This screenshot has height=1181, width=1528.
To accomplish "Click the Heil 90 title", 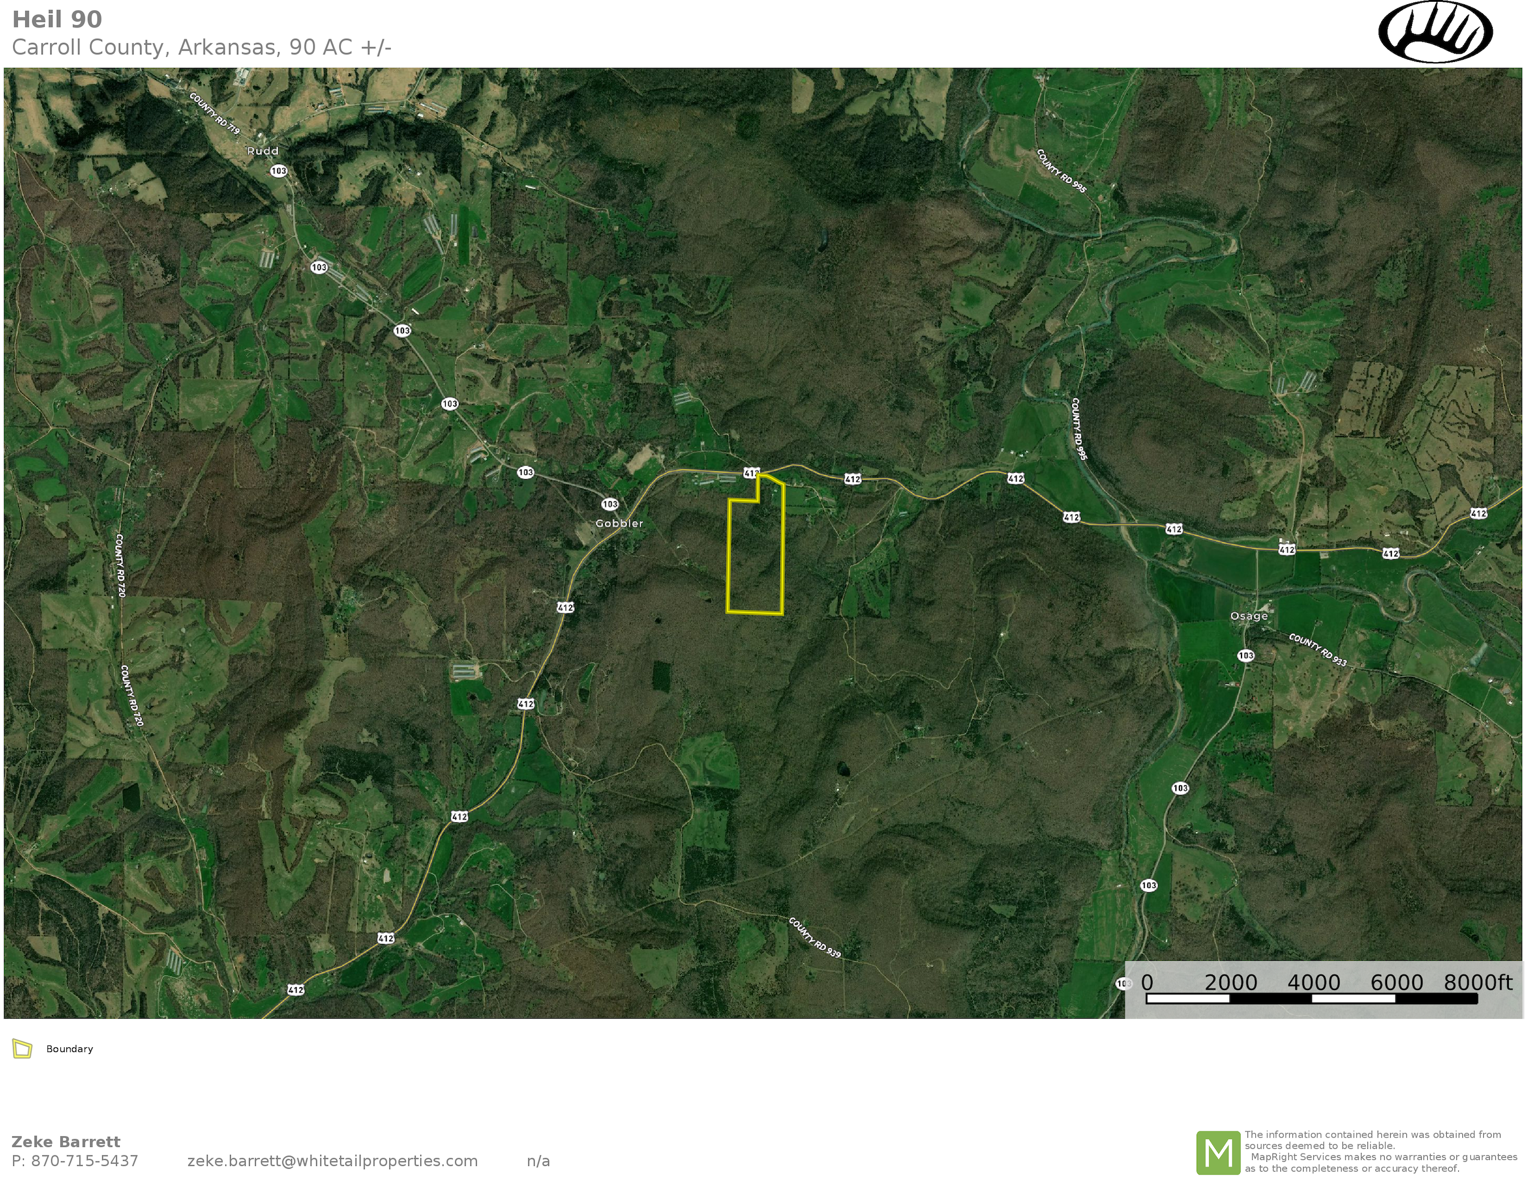I will tap(57, 20).
